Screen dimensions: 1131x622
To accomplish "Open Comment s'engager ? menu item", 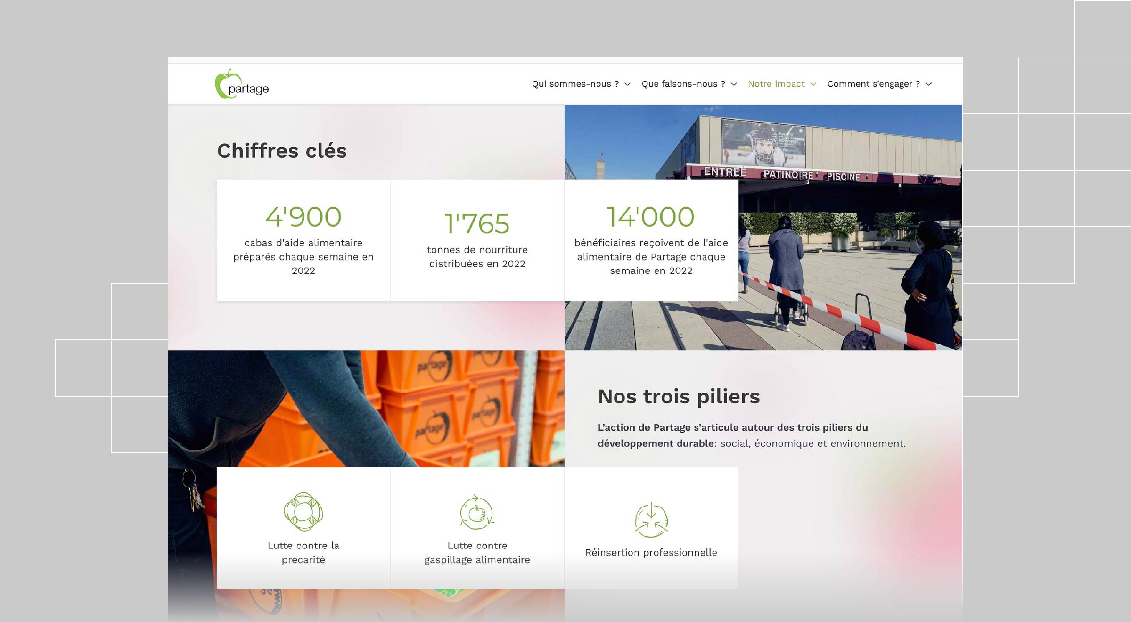I will 873,84.
